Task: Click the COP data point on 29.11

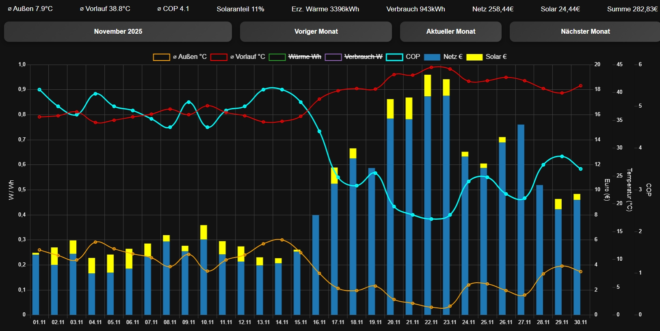Action: (562, 156)
